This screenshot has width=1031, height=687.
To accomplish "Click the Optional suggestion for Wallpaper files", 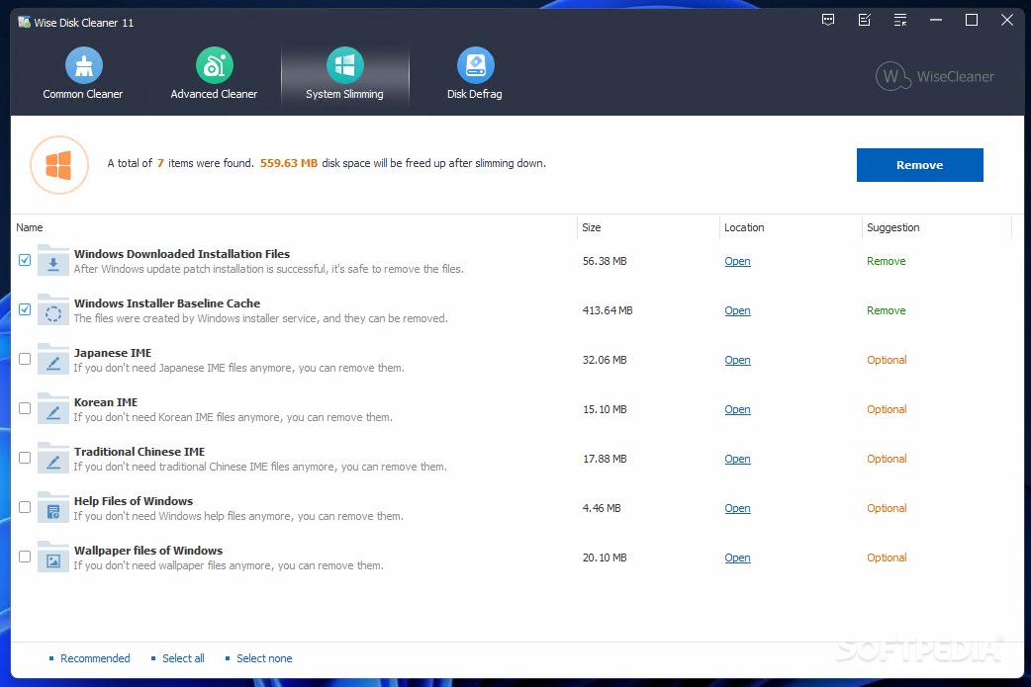I will (887, 558).
